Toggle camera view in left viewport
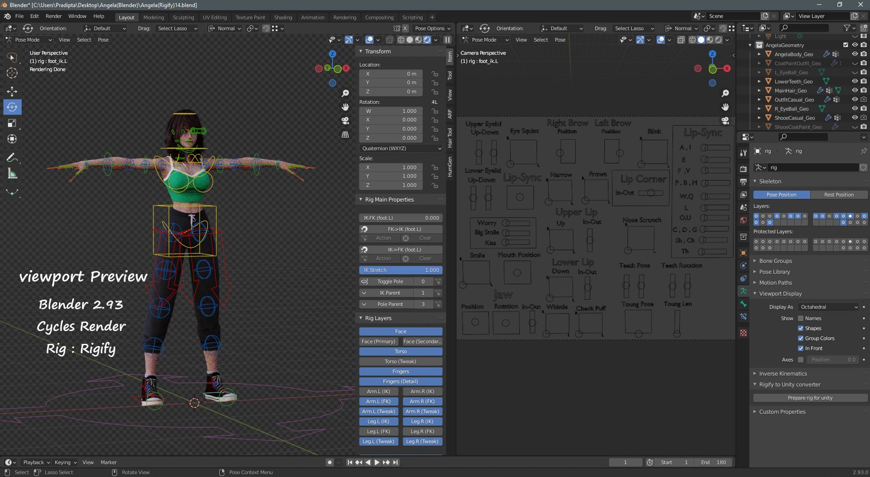The height and width of the screenshot is (477, 870). click(345, 121)
